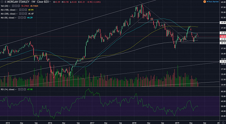226x124 pixels.
Task: Click the Post Market status link
Action: [213, 2]
